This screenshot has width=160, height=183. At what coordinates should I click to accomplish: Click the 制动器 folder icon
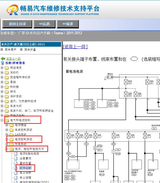7,87
